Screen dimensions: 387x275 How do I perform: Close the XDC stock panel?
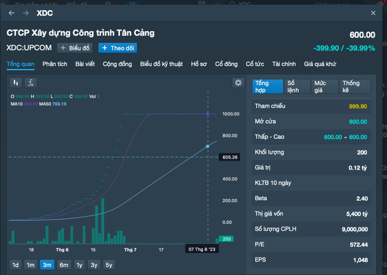tap(373, 12)
